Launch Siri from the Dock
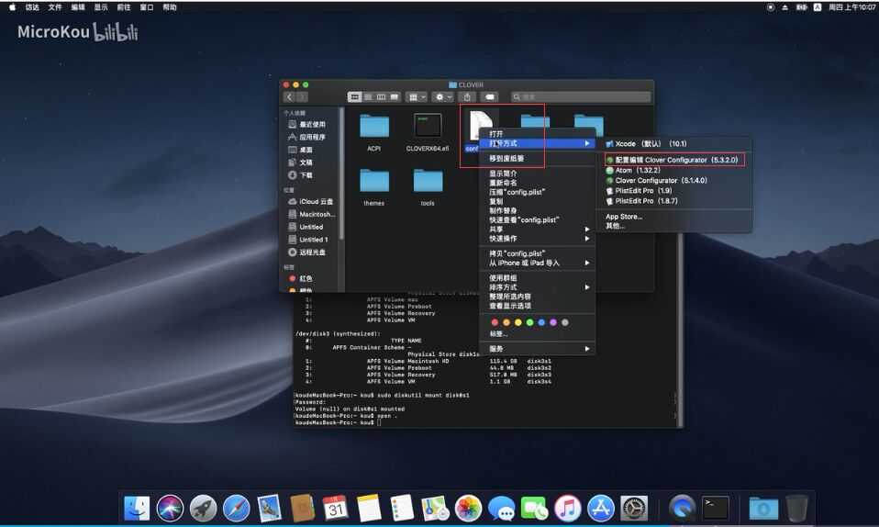Screen dimensions: 879x527 170,509
